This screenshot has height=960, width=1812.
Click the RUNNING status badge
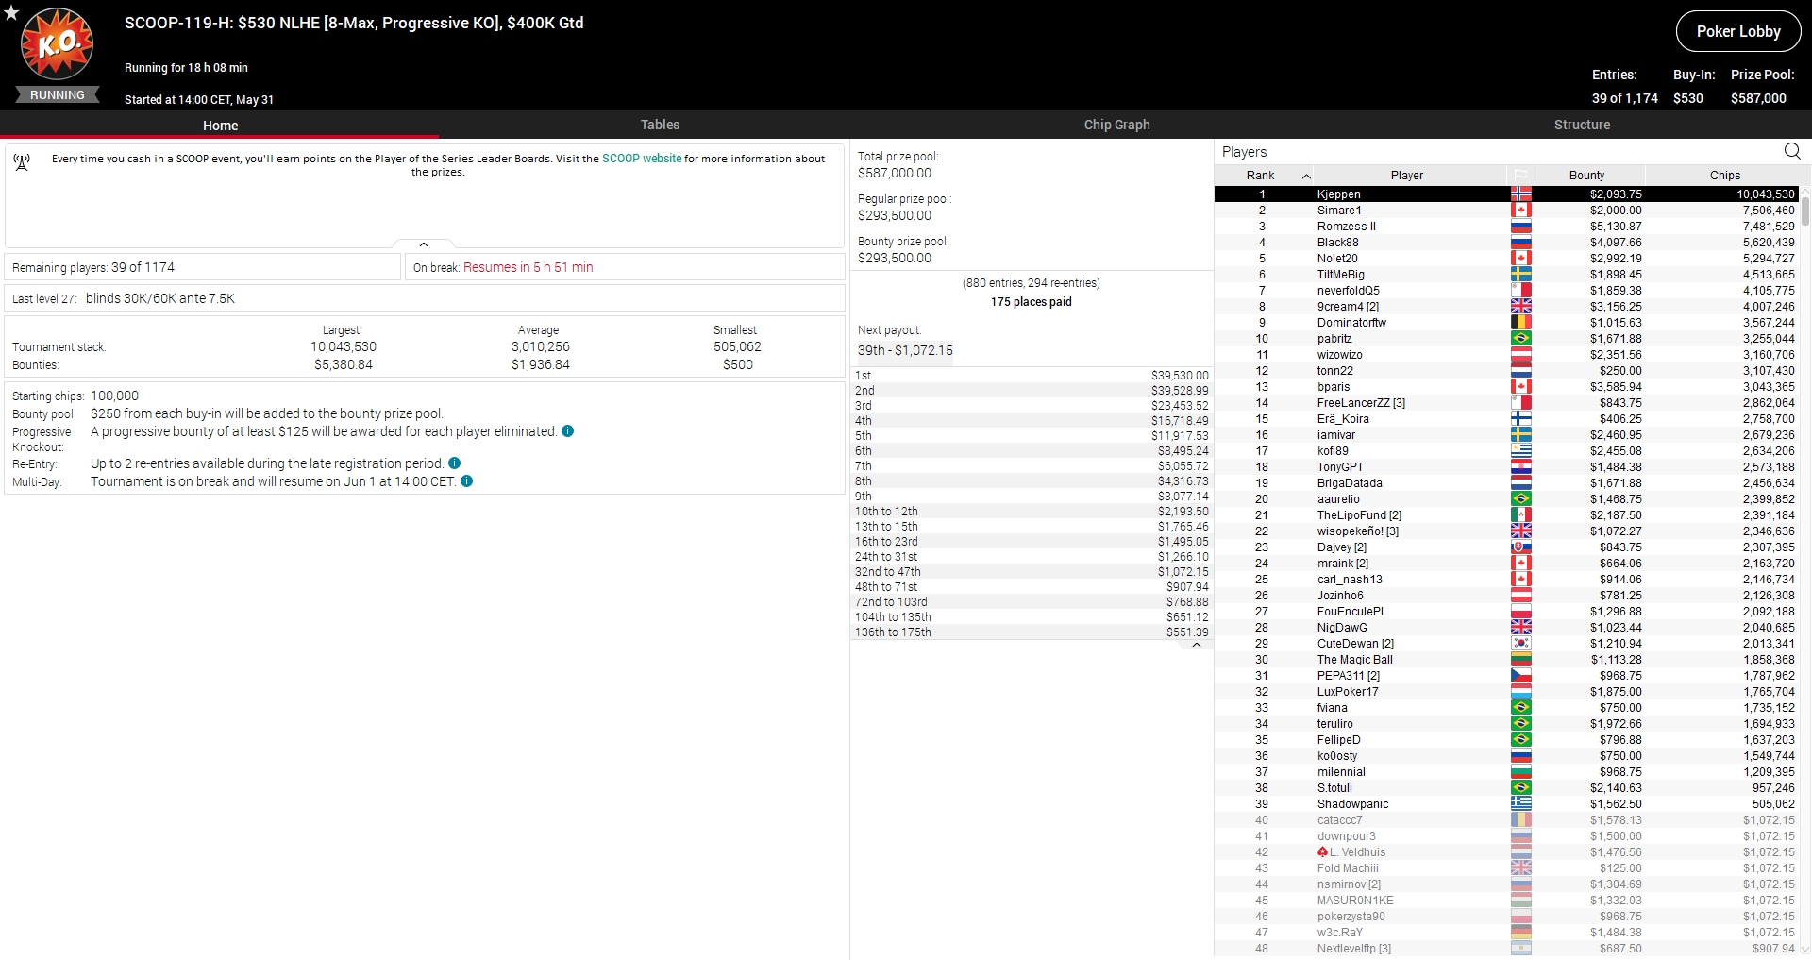(58, 95)
